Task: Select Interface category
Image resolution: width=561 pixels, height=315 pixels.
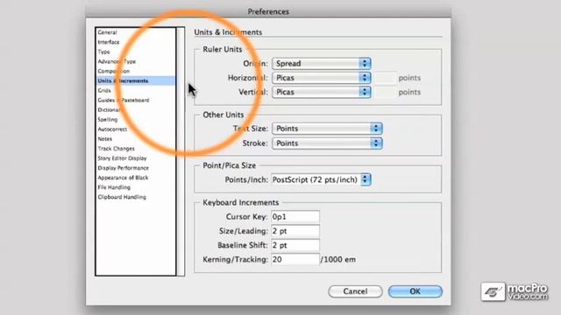Action: tap(136, 42)
